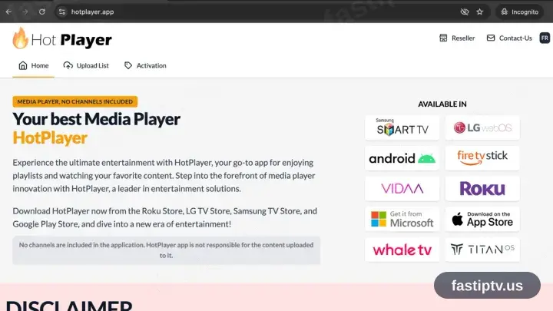
Task: Click the No channels are included notice box
Action: point(166,250)
